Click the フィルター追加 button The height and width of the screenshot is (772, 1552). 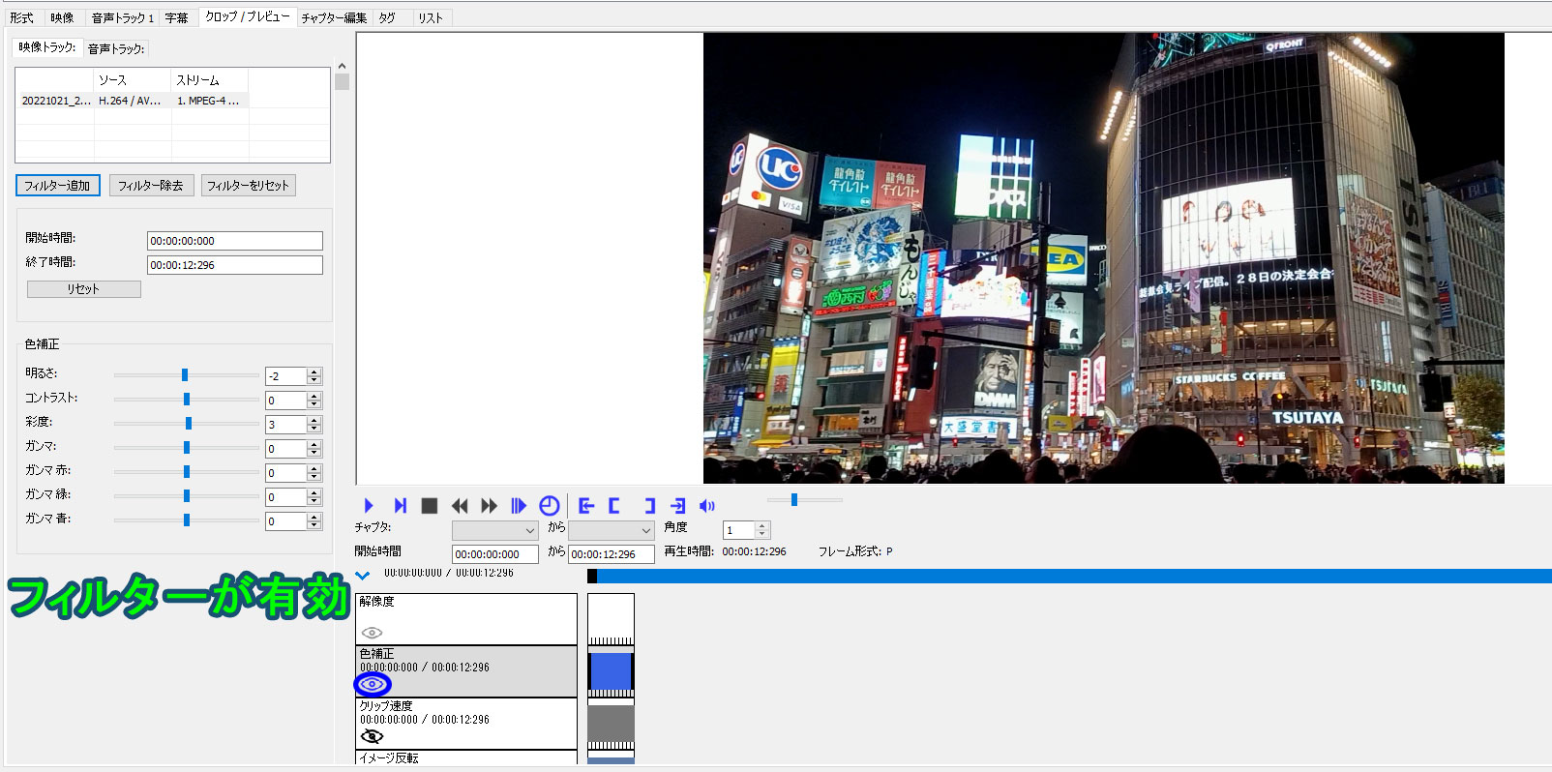[57, 185]
